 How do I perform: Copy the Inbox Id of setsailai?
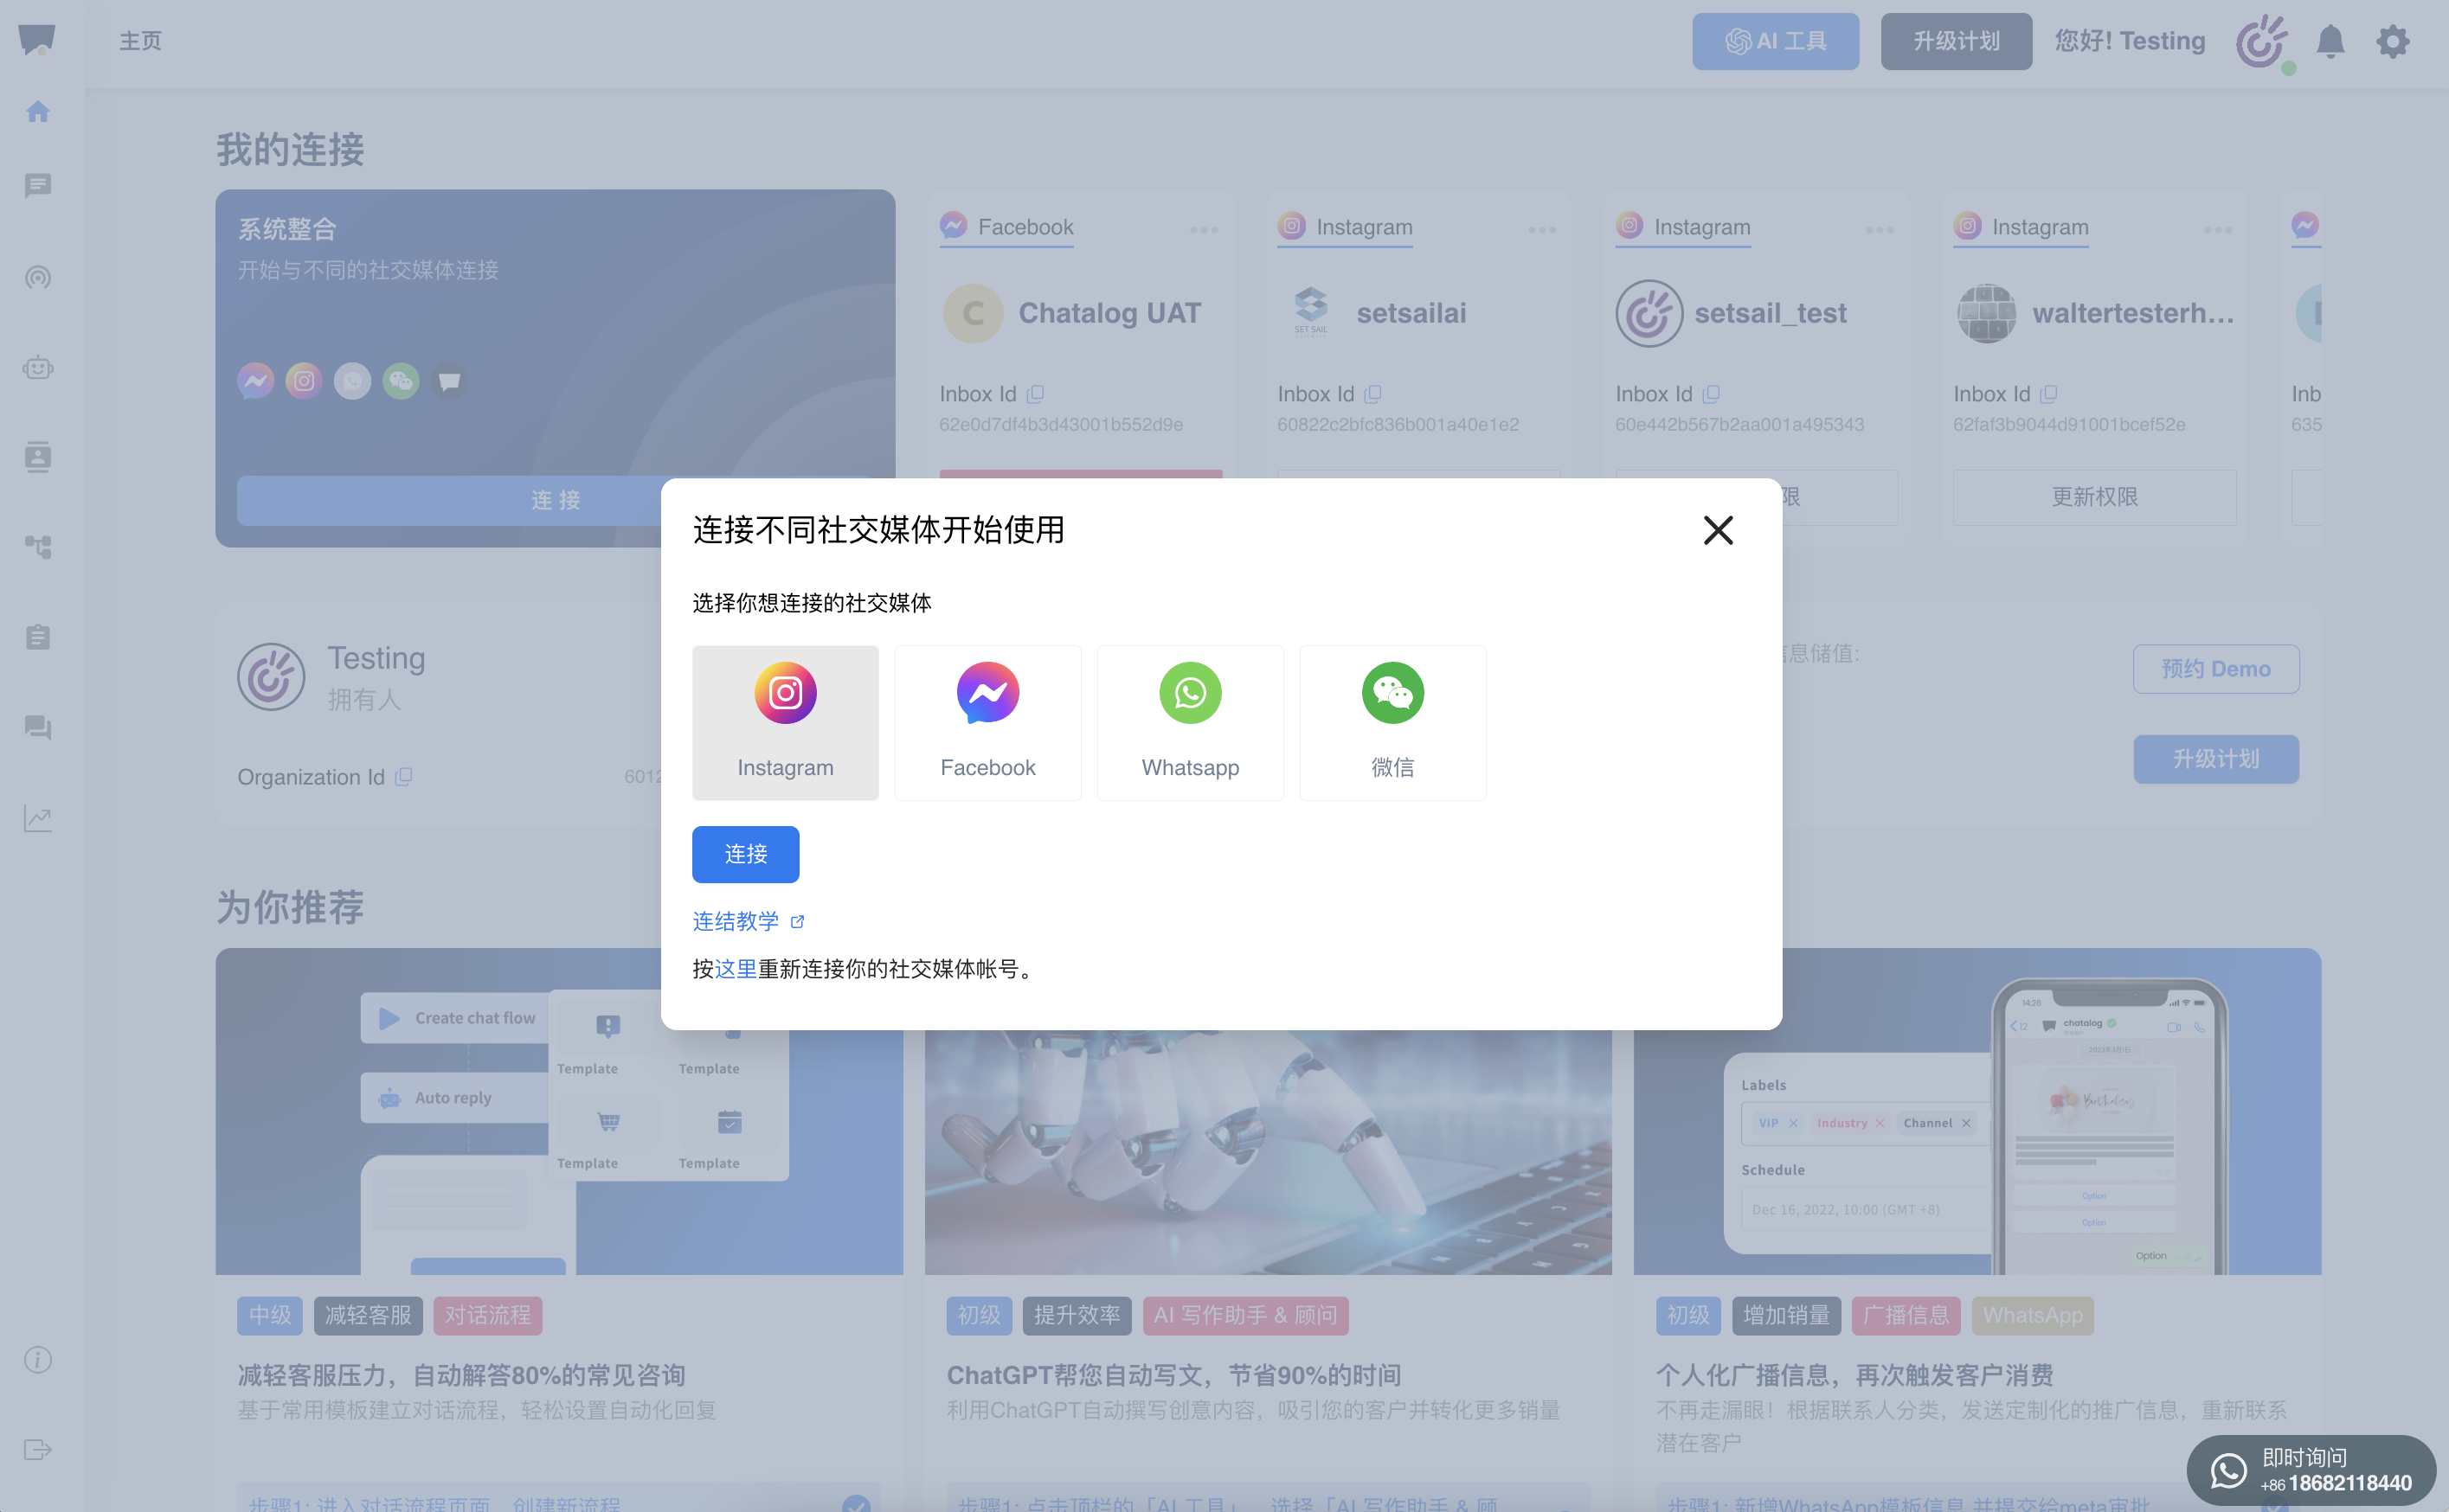1373,394
